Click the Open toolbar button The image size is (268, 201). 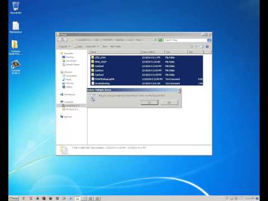pyautogui.click(x=79, y=46)
